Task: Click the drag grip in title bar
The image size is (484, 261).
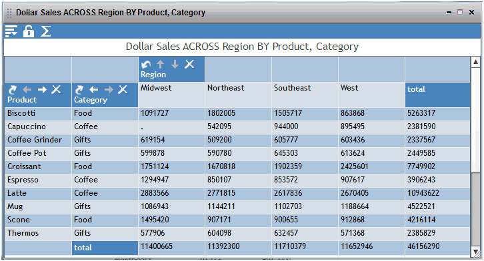Action: 9,13
